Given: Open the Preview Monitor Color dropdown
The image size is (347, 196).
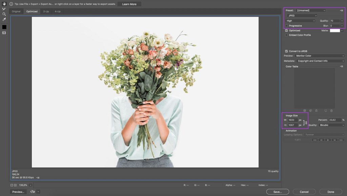Looking at the screenshot, I should point(320,56).
